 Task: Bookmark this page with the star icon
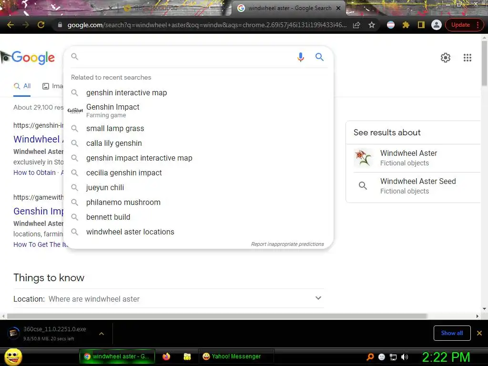(x=372, y=25)
